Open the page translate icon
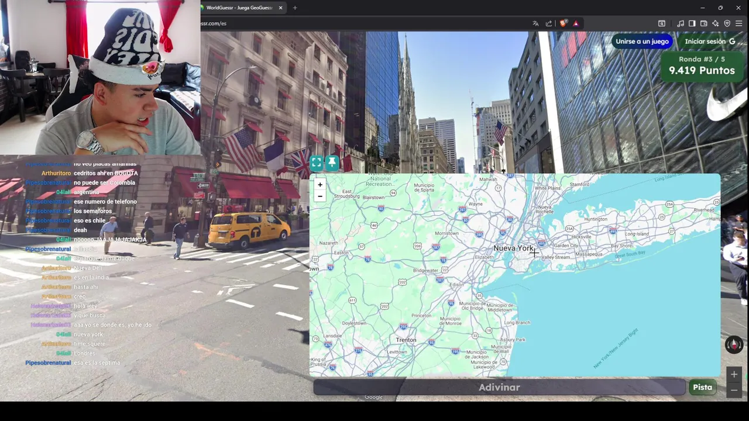 535,23
